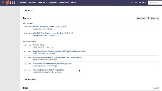Screen dimensions: 162x91
Task: Open the GeekLists menu
Action: click(x=42, y=3)
